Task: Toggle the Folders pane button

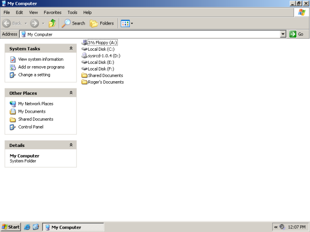Action: tap(102, 23)
